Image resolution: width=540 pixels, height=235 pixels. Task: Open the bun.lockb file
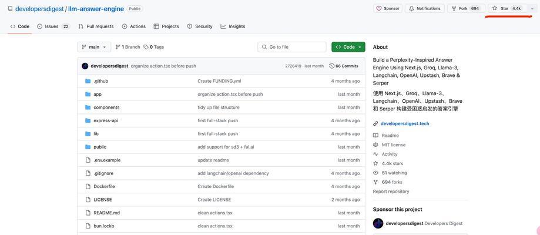point(103,226)
